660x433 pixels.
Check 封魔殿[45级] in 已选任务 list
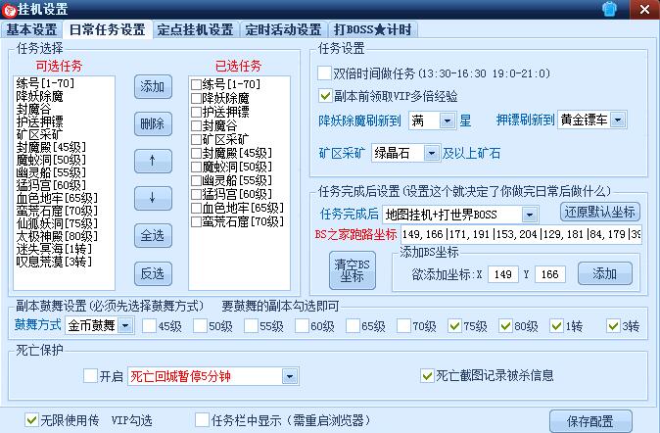[x=196, y=153]
